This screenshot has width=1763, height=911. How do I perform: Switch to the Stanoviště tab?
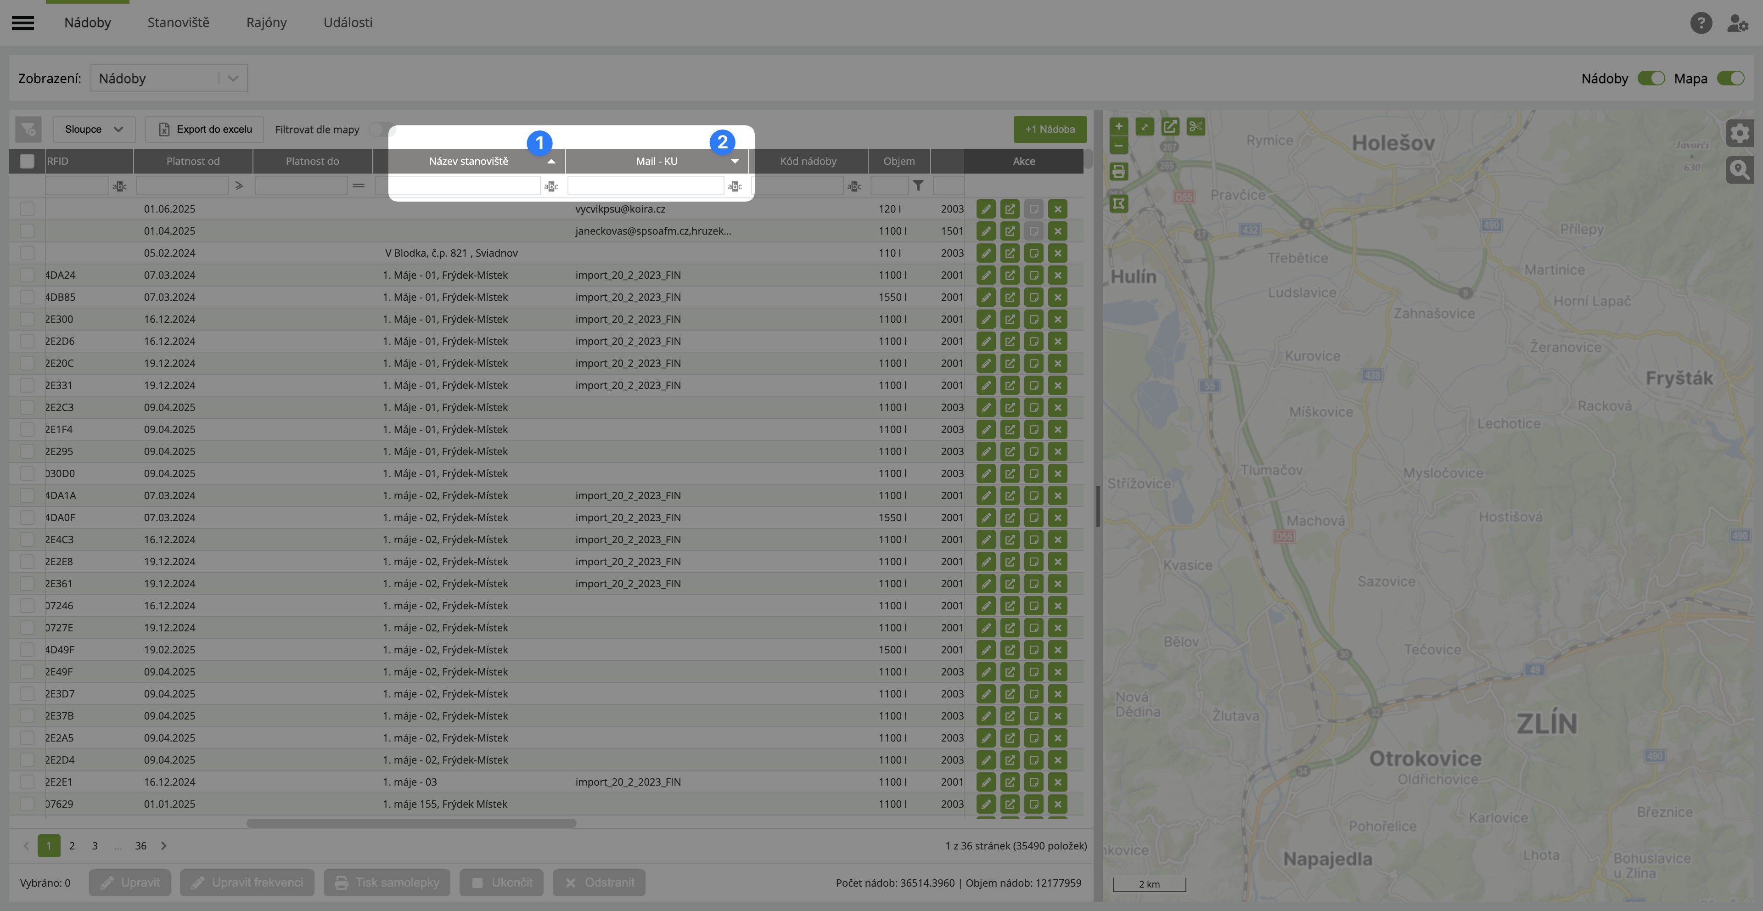pyautogui.click(x=178, y=22)
